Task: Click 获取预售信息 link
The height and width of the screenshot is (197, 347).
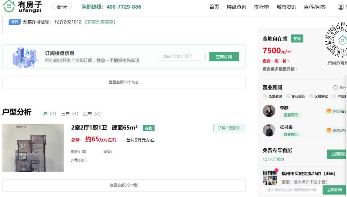Action: (100, 22)
